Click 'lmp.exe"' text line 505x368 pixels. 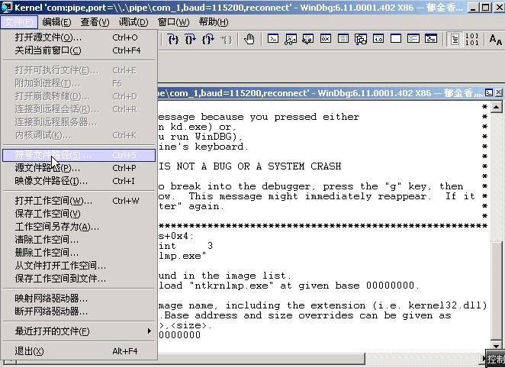(x=182, y=257)
